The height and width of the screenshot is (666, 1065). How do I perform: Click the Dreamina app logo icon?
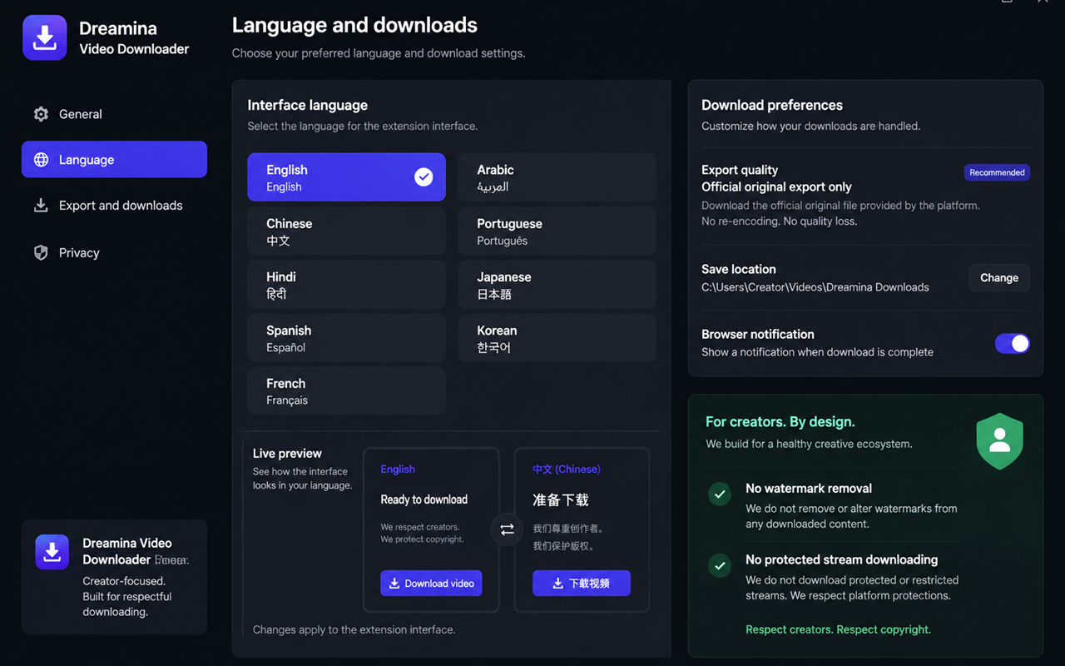pos(45,37)
